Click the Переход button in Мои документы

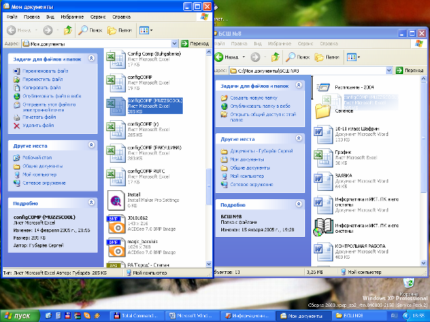pos(195,43)
